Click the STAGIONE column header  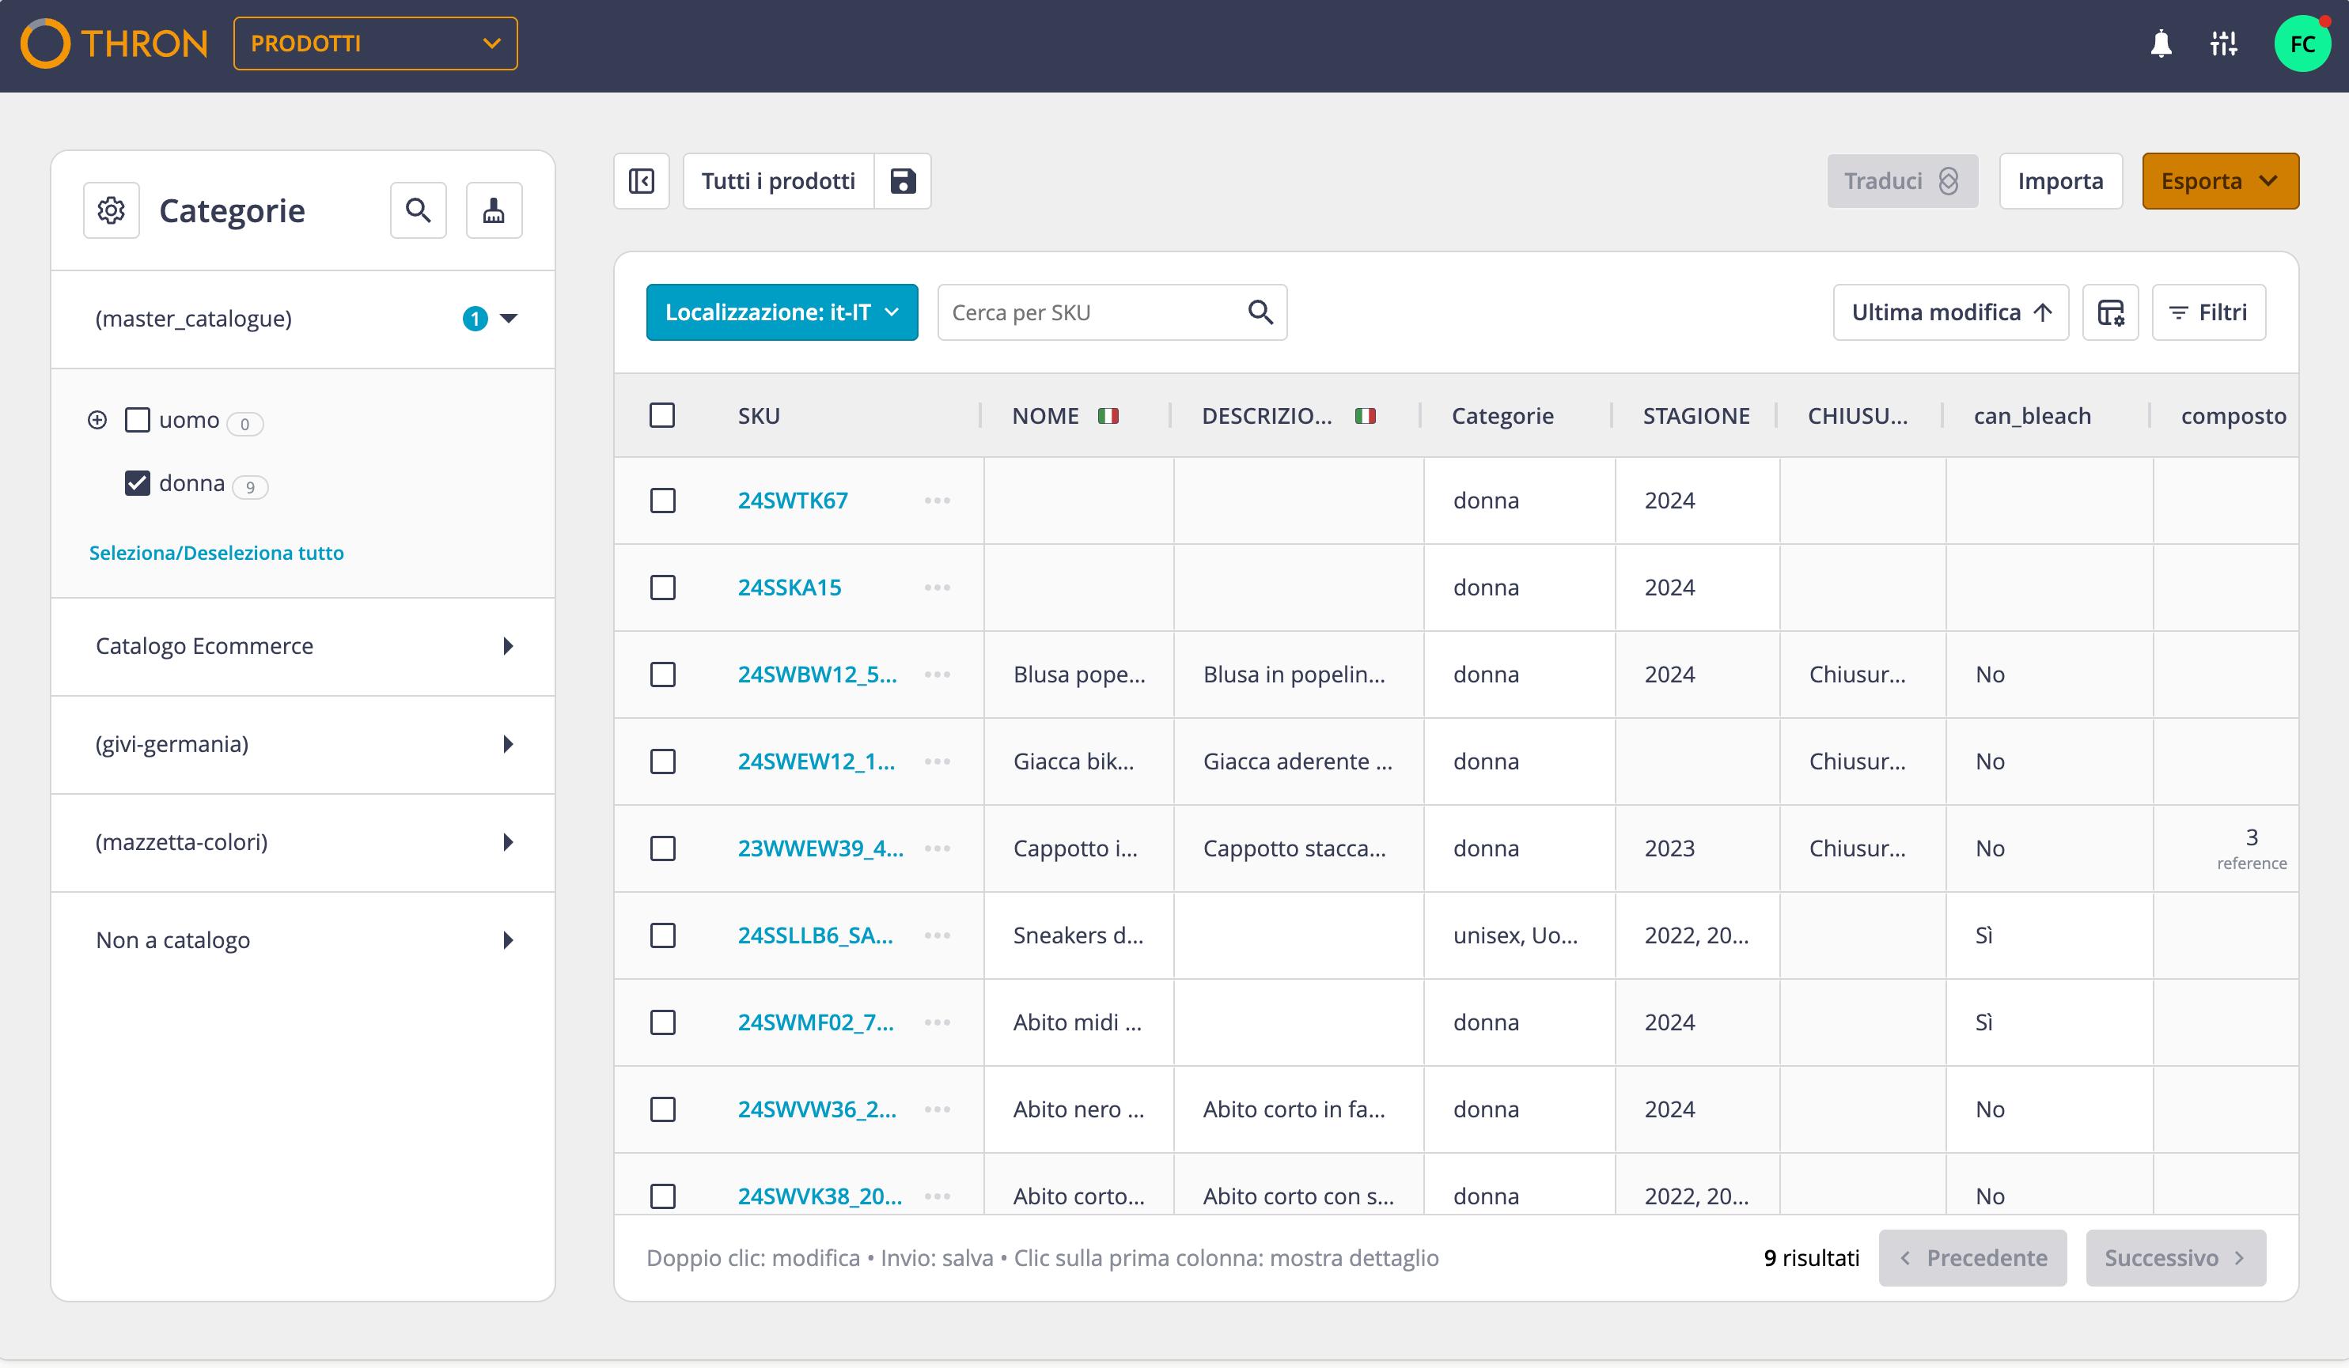(x=1695, y=416)
